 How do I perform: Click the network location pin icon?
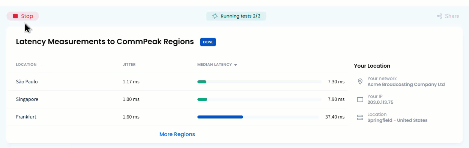[x=360, y=81]
